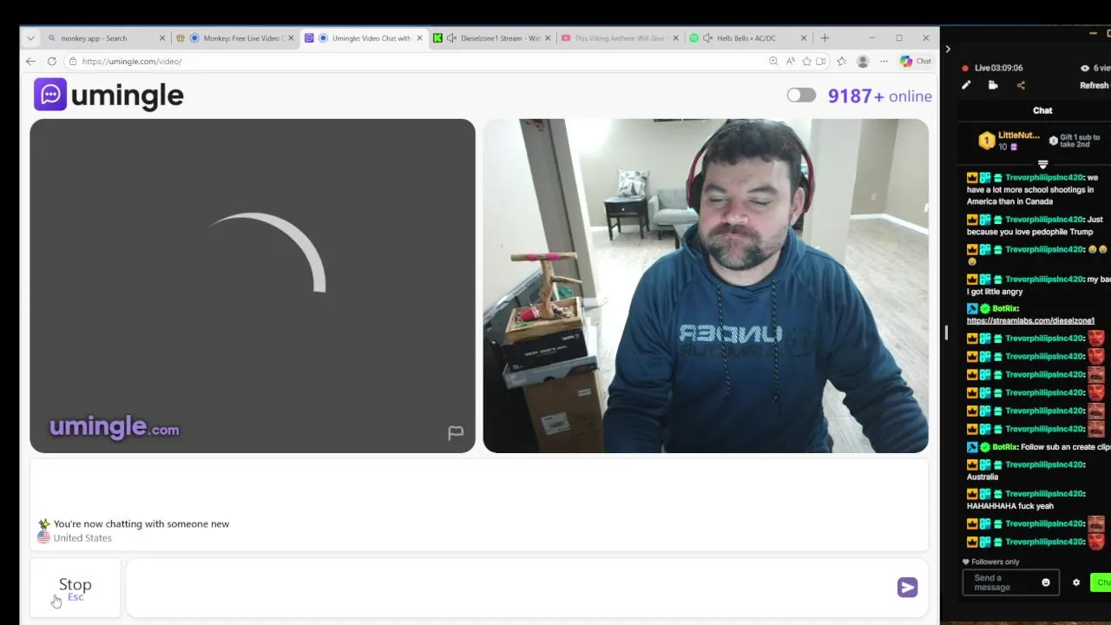This screenshot has width=1111, height=625.
Task: Switch to the This Viking Anthem tab
Action: pos(620,38)
